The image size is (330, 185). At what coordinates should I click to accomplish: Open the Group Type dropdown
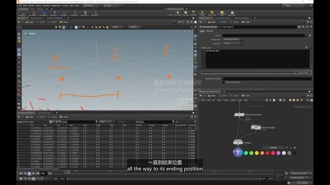(x=233, y=40)
